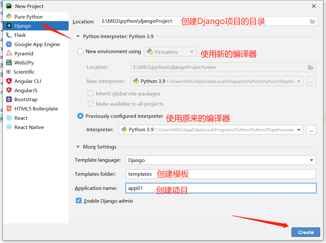Choose Flask project type
This screenshot has width=326, height=243.
(x=36, y=35)
